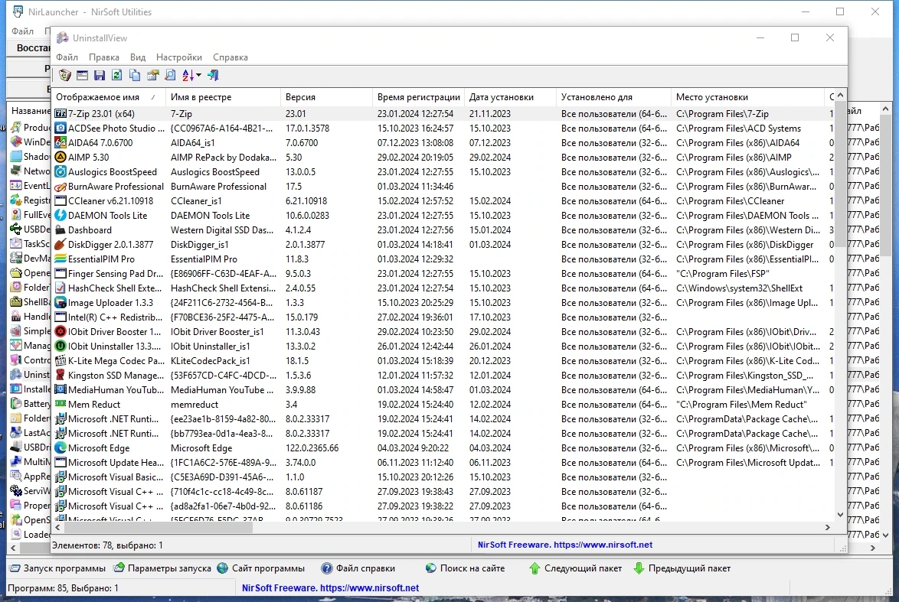Select the Dashboard row
This screenshot has width=899, height=602.
[x=443, y=229]
